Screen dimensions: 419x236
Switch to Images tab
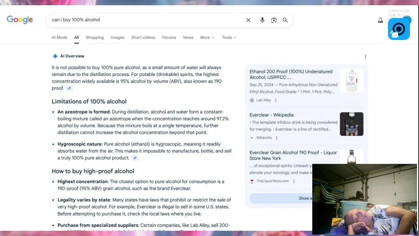tap(118, 37)
